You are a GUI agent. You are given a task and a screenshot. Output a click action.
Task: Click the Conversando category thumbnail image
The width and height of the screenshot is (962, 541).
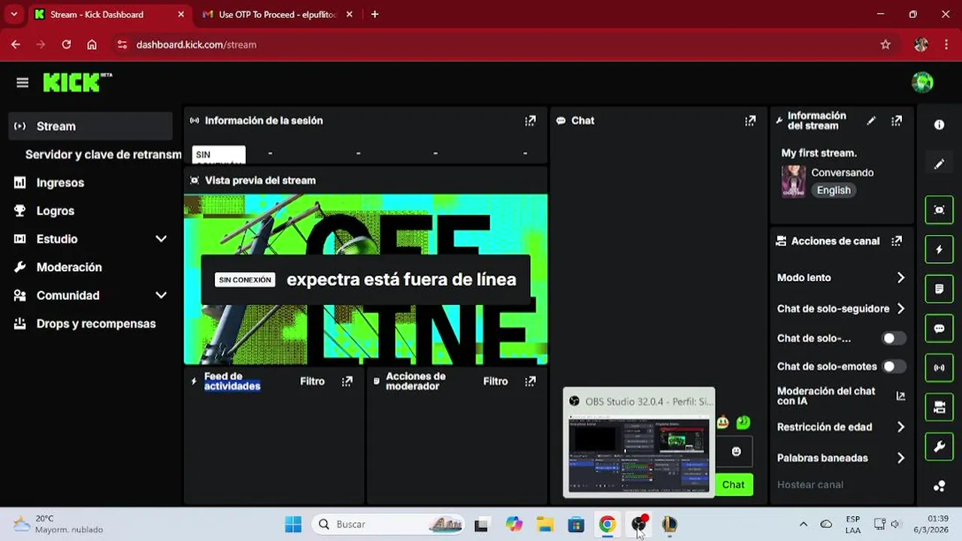[793, 181]
